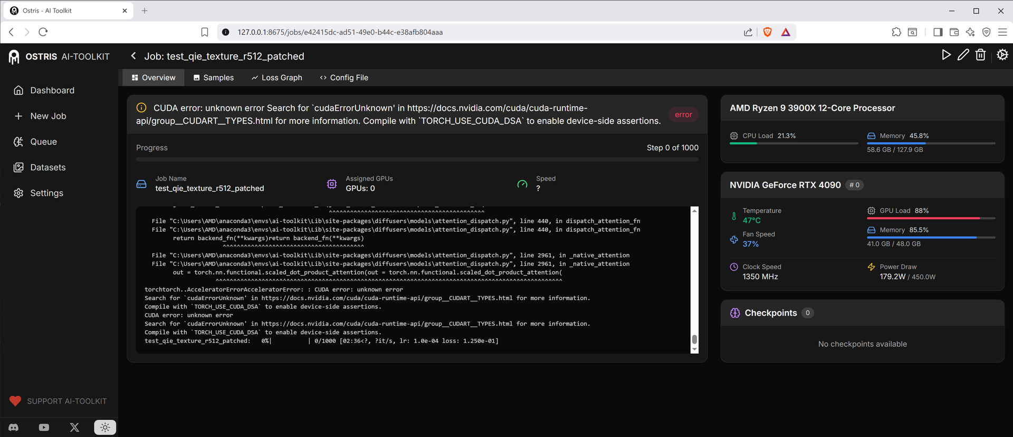1013x437 pixels.
Task: Click the CPU memory usage bar
Action: point(931,143)
